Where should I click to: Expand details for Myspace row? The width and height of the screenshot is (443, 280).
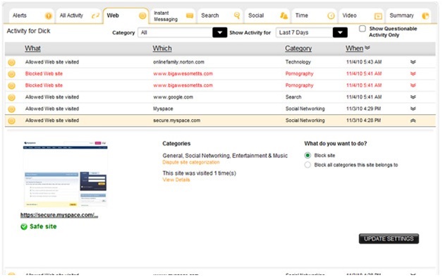pyautogui.click(x=413, y=109)
